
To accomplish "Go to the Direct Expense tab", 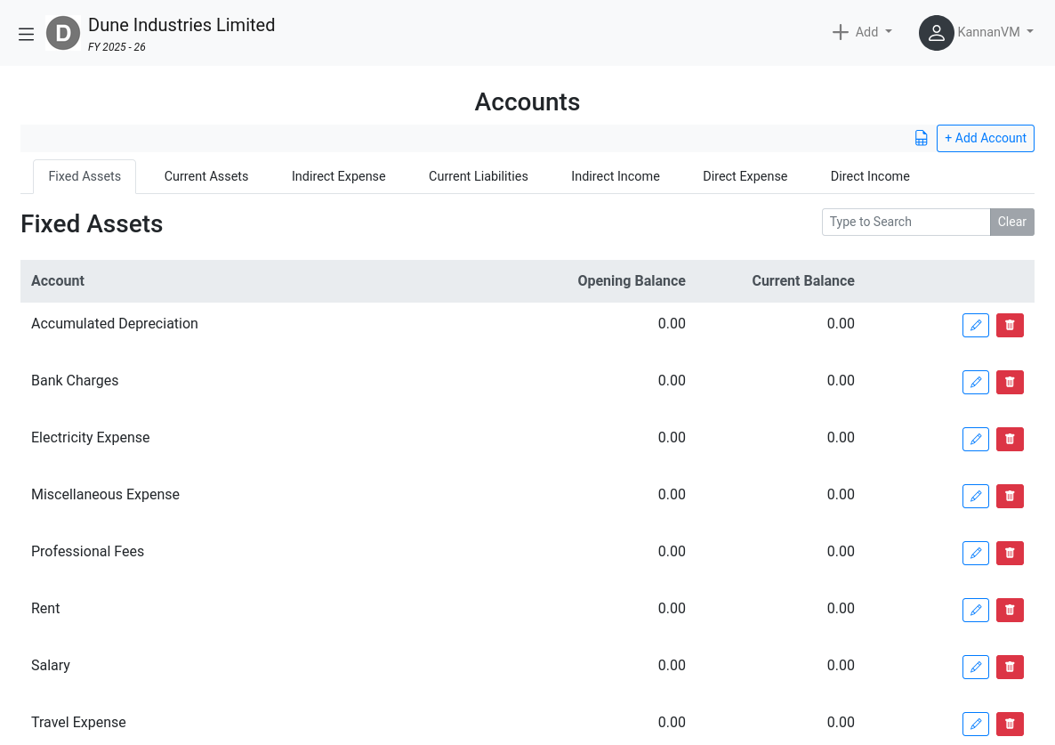I will (745, 176).
